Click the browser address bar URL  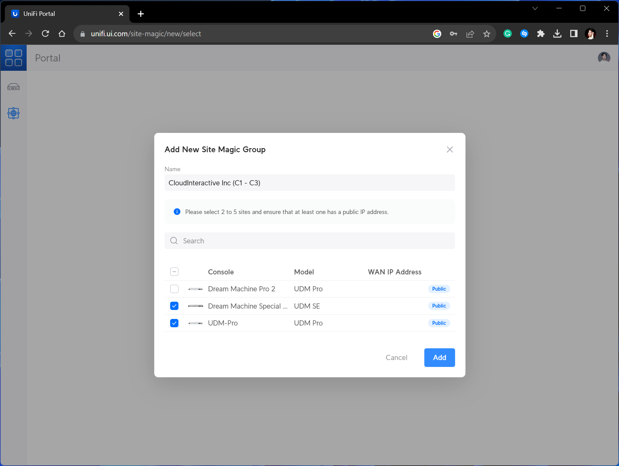[x=146, y=34]
